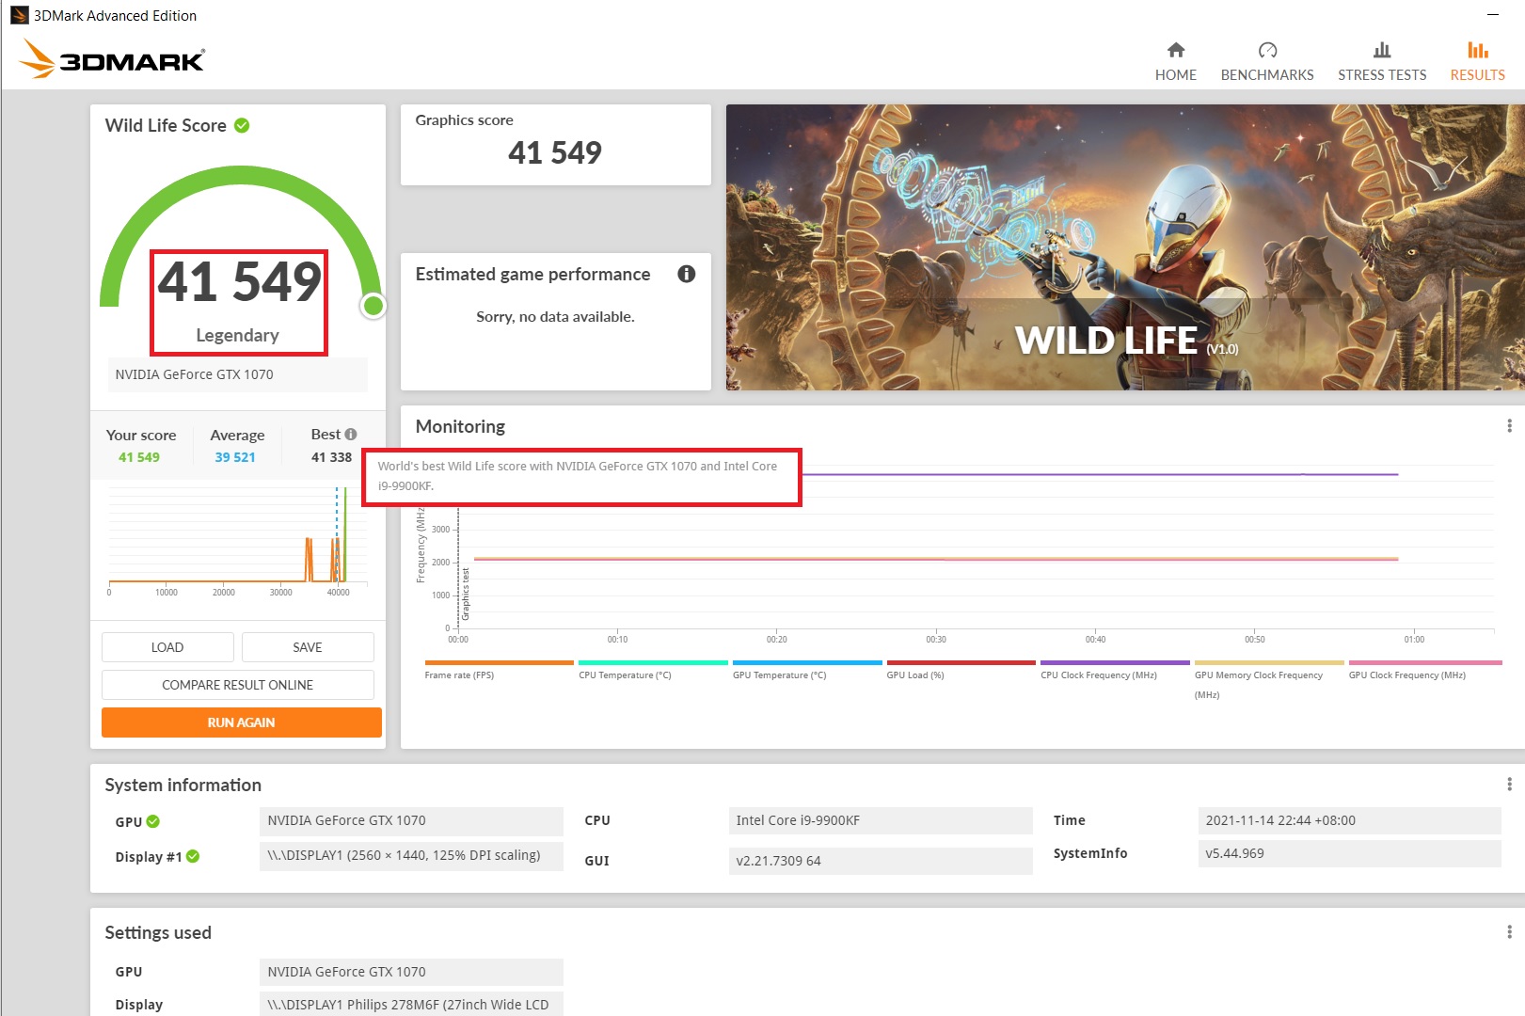Click the Frame rate (FPS) orange legend swatch
This screenshot has width=1525, height=1016.
tap(499, 662)
